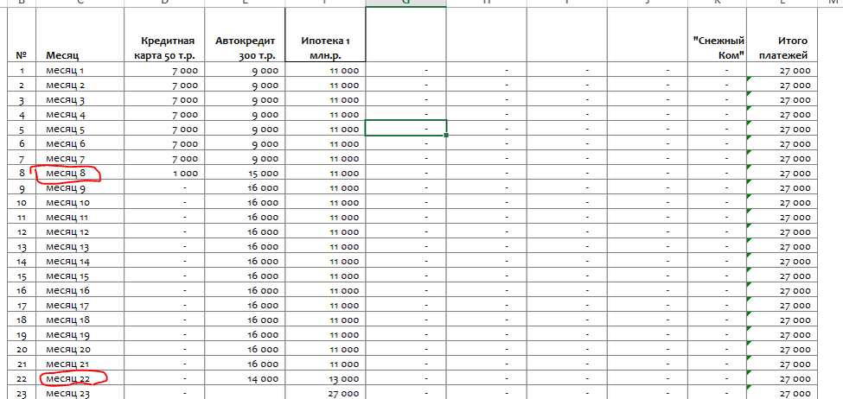843x399 pixels.
Task: Select the "14 000" Автокредит cell
Action: pyautogui.click(x=245, y=378)
